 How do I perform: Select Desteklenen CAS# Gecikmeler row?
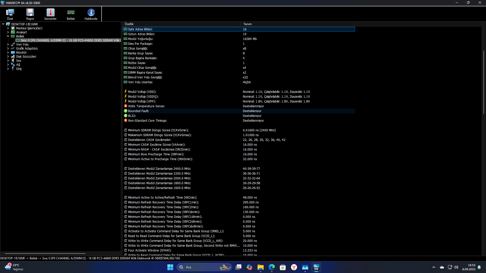[239, 140]
